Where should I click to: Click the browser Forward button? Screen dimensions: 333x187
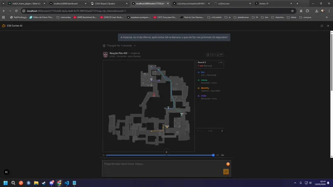click(x=10, y=11)
